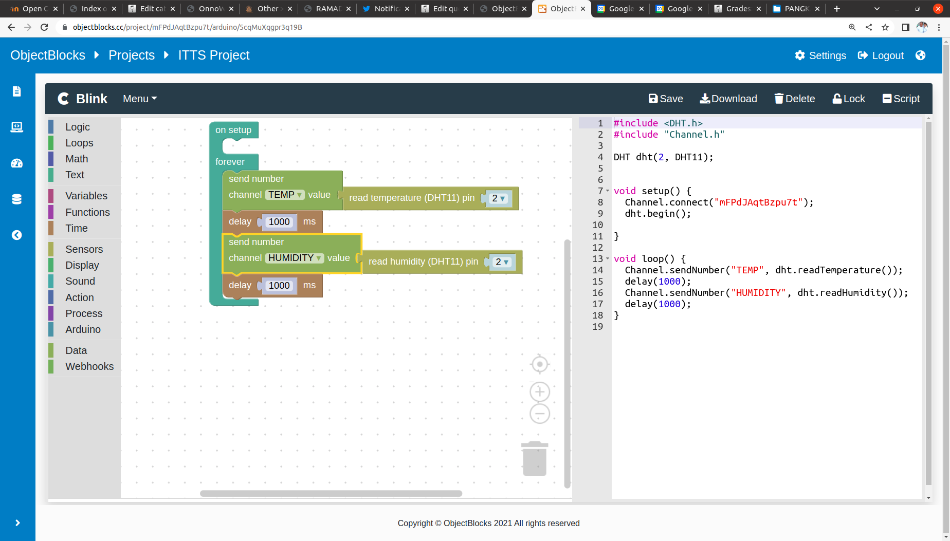Center the workspace with the target icon

pos(539,364)
